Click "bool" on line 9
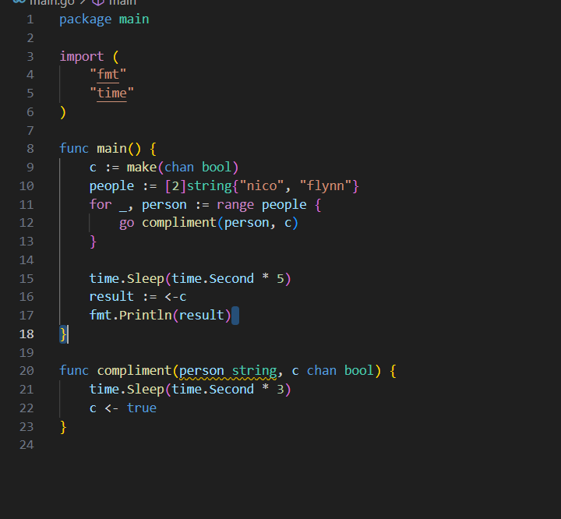This screenshot has width=561, height=519. tap(217, 167)
